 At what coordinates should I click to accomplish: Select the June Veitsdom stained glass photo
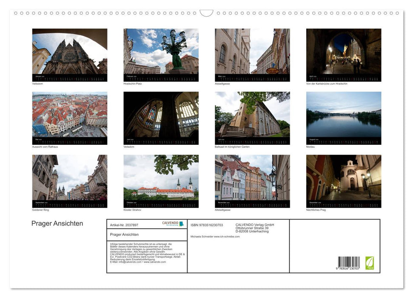(x=161, y=115)
